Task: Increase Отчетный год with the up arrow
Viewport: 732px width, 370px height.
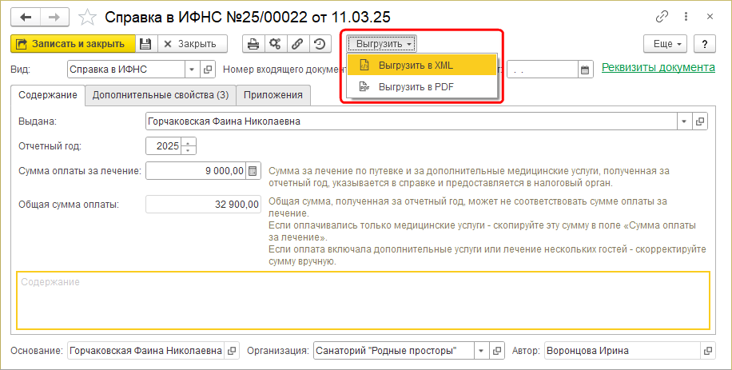Action: [x=188, y=141]
